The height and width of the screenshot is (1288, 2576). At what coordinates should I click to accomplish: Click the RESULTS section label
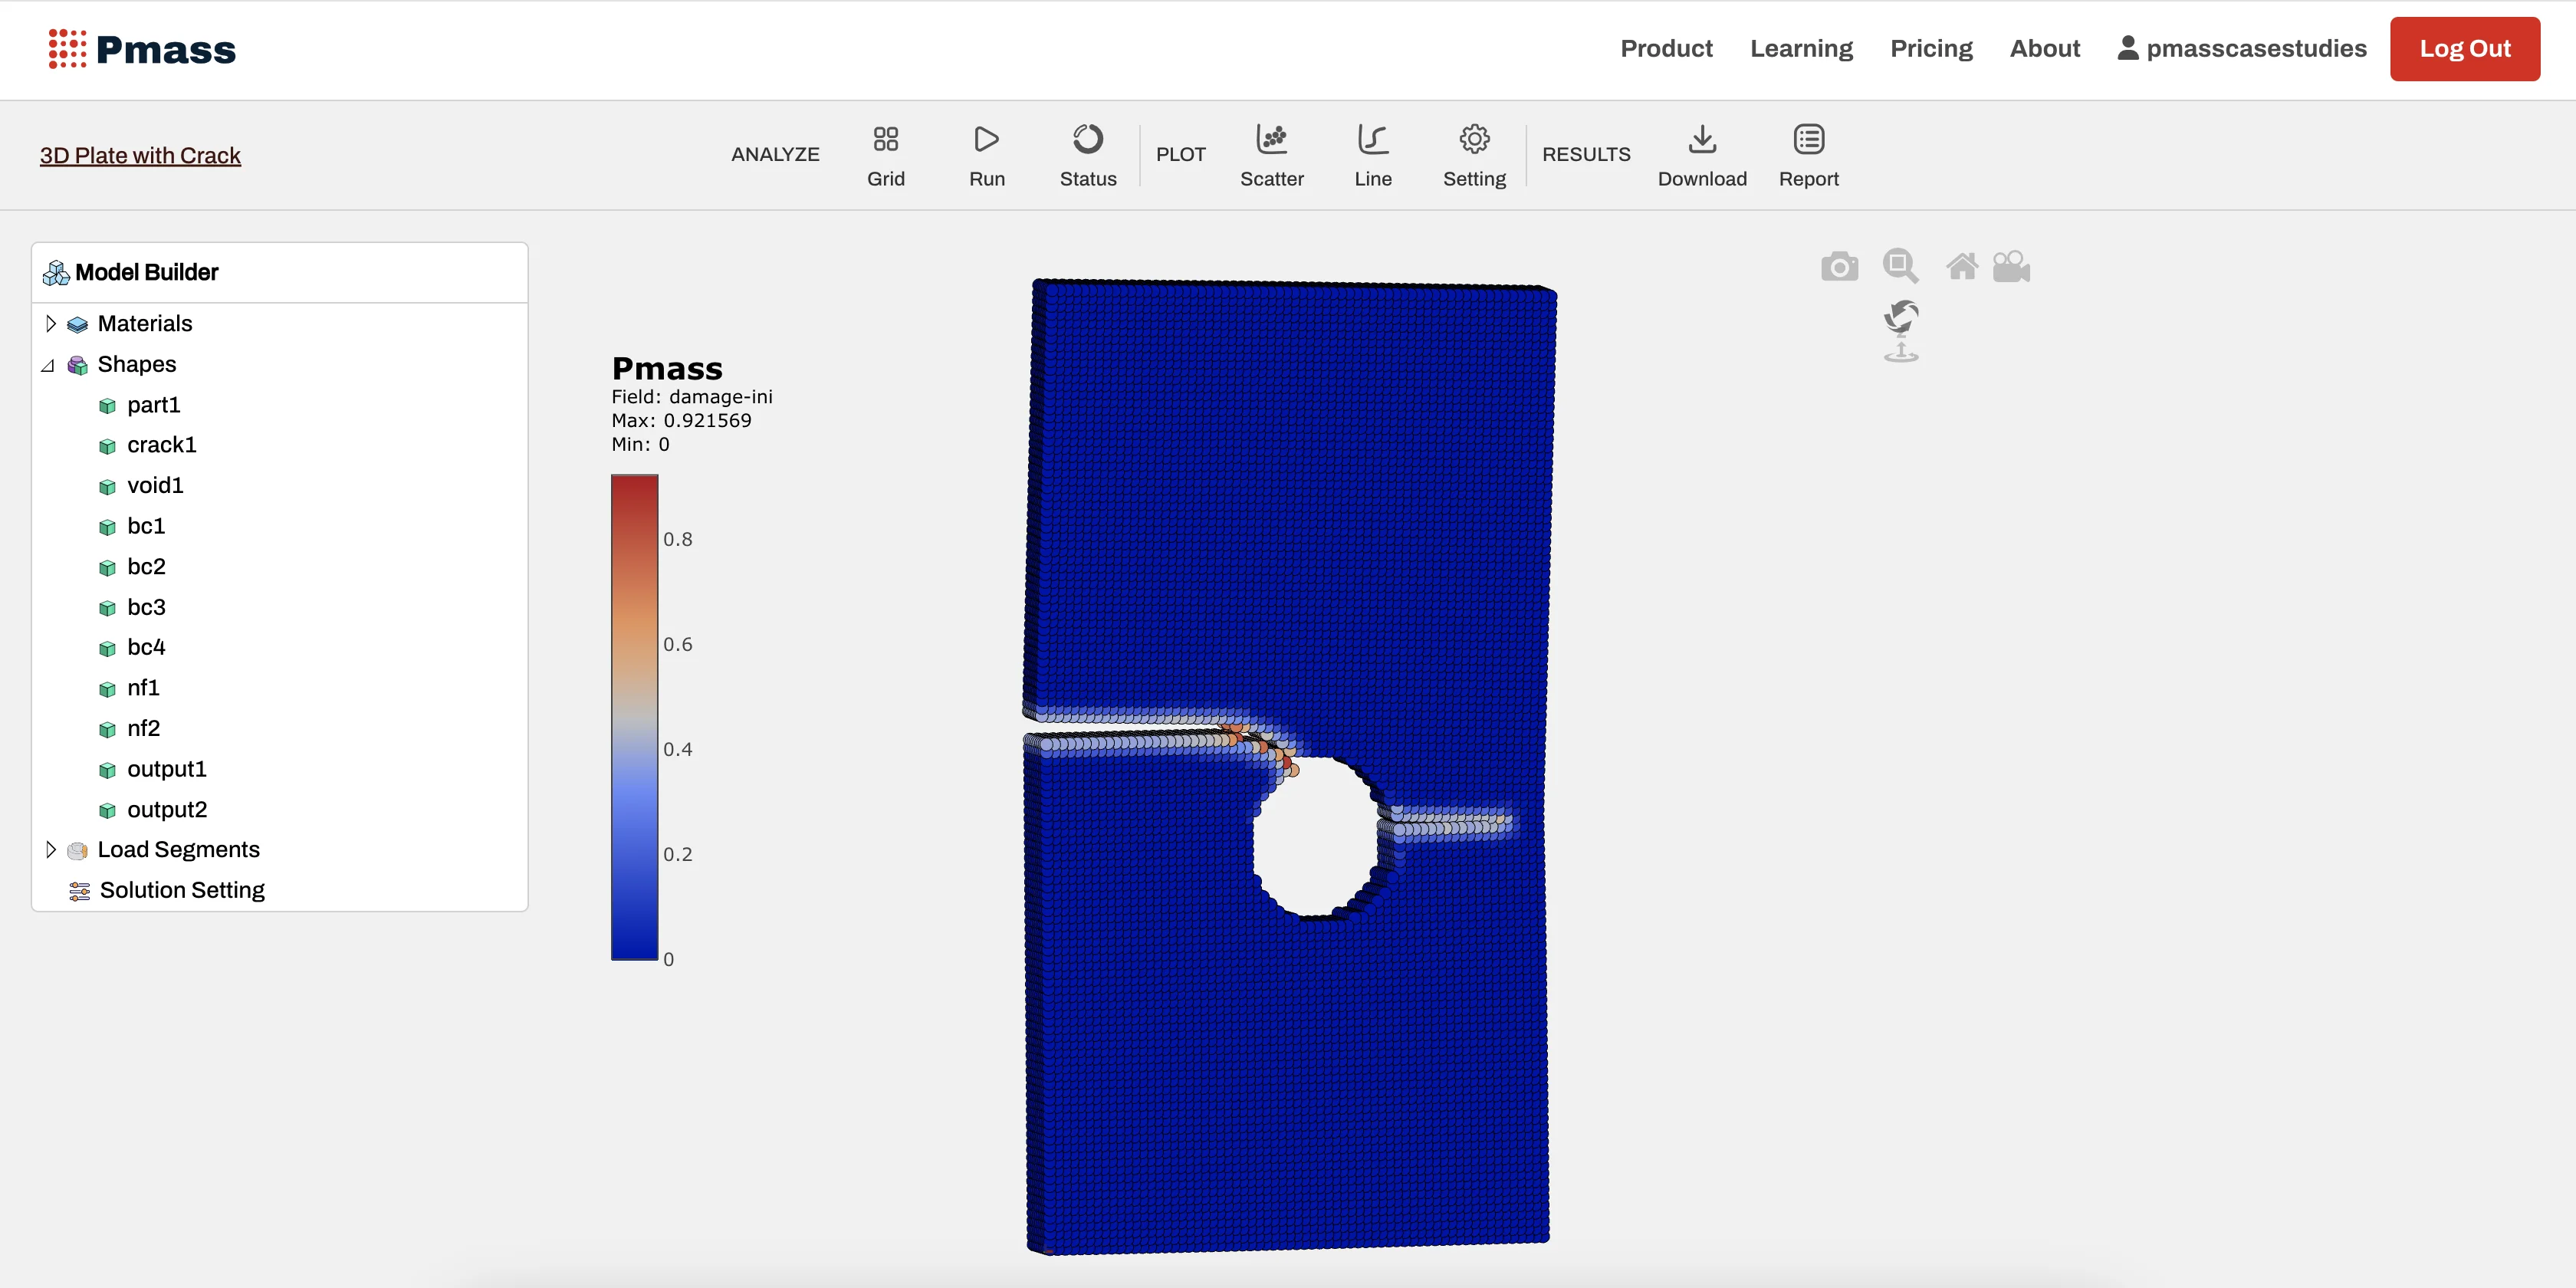click(x=1586, y=154)
